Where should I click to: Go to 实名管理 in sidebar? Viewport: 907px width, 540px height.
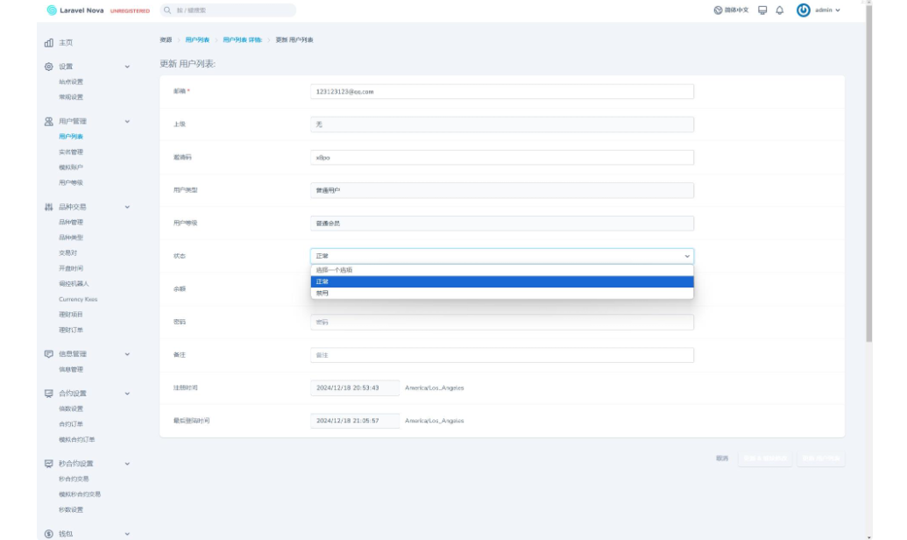coord(71,152)
